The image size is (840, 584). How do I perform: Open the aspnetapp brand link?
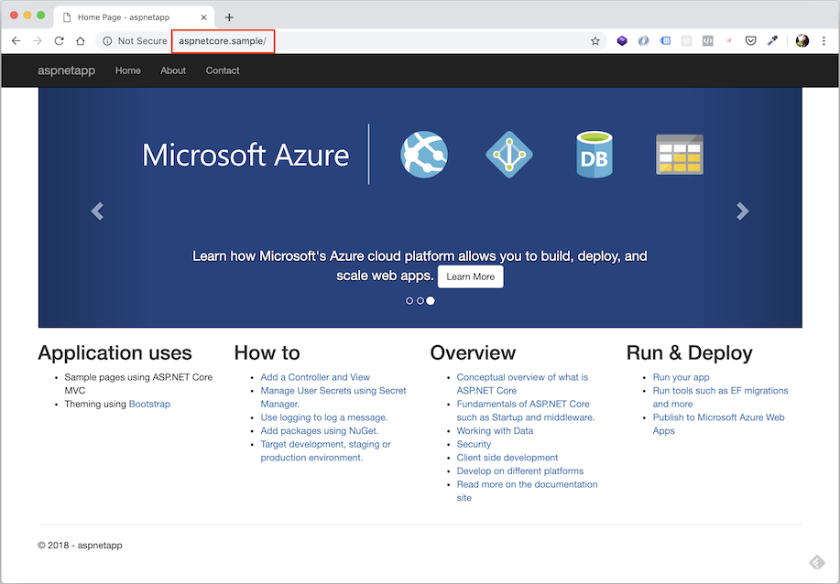pos(67,70)
